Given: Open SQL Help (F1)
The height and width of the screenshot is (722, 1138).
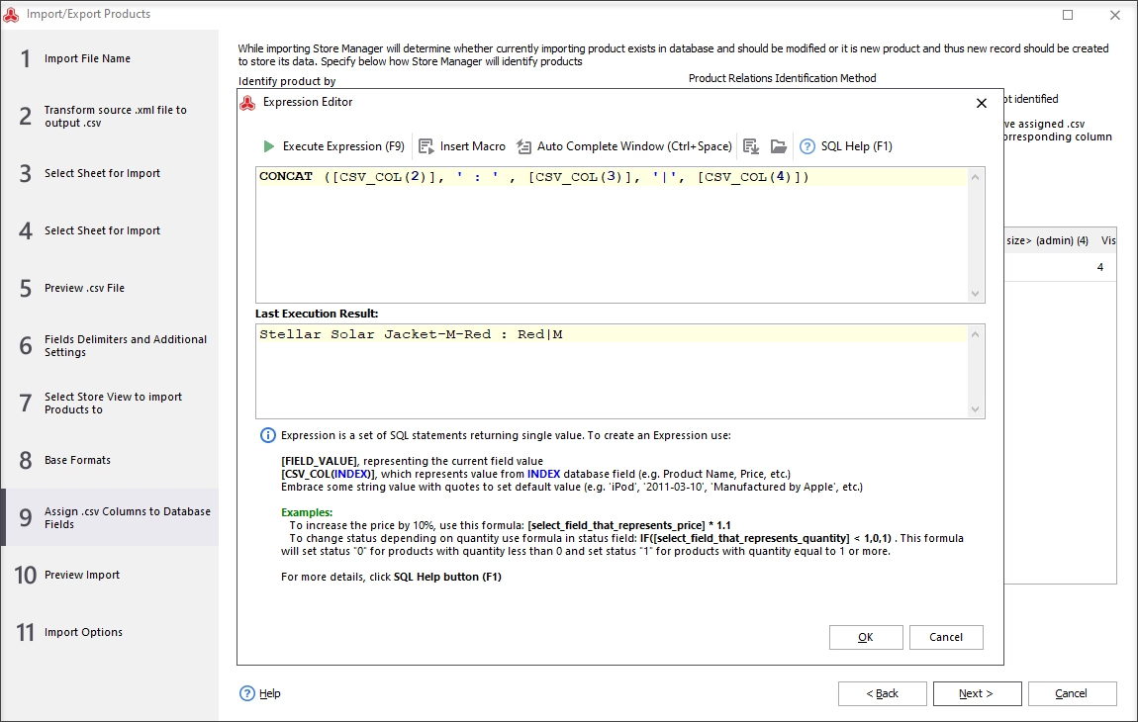Looking at the screenshot, I should 846,146.
